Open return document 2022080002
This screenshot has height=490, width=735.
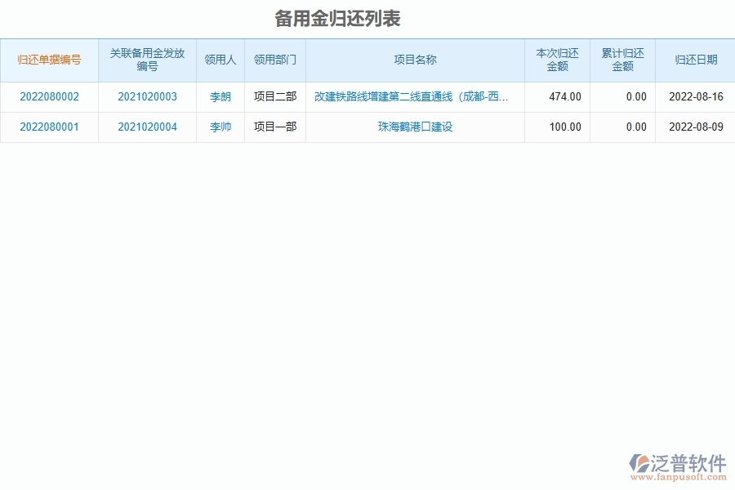coord(48,96)
